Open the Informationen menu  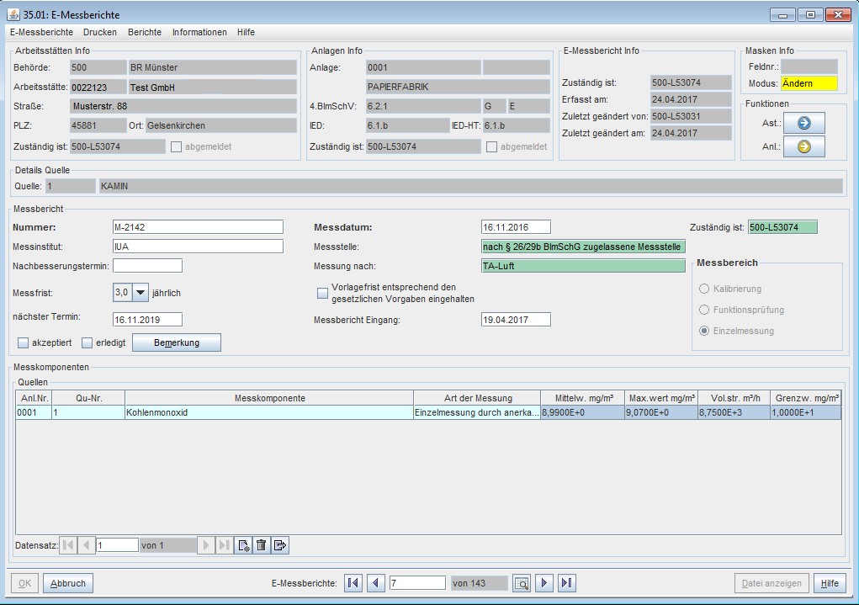[x=199, y=32]
